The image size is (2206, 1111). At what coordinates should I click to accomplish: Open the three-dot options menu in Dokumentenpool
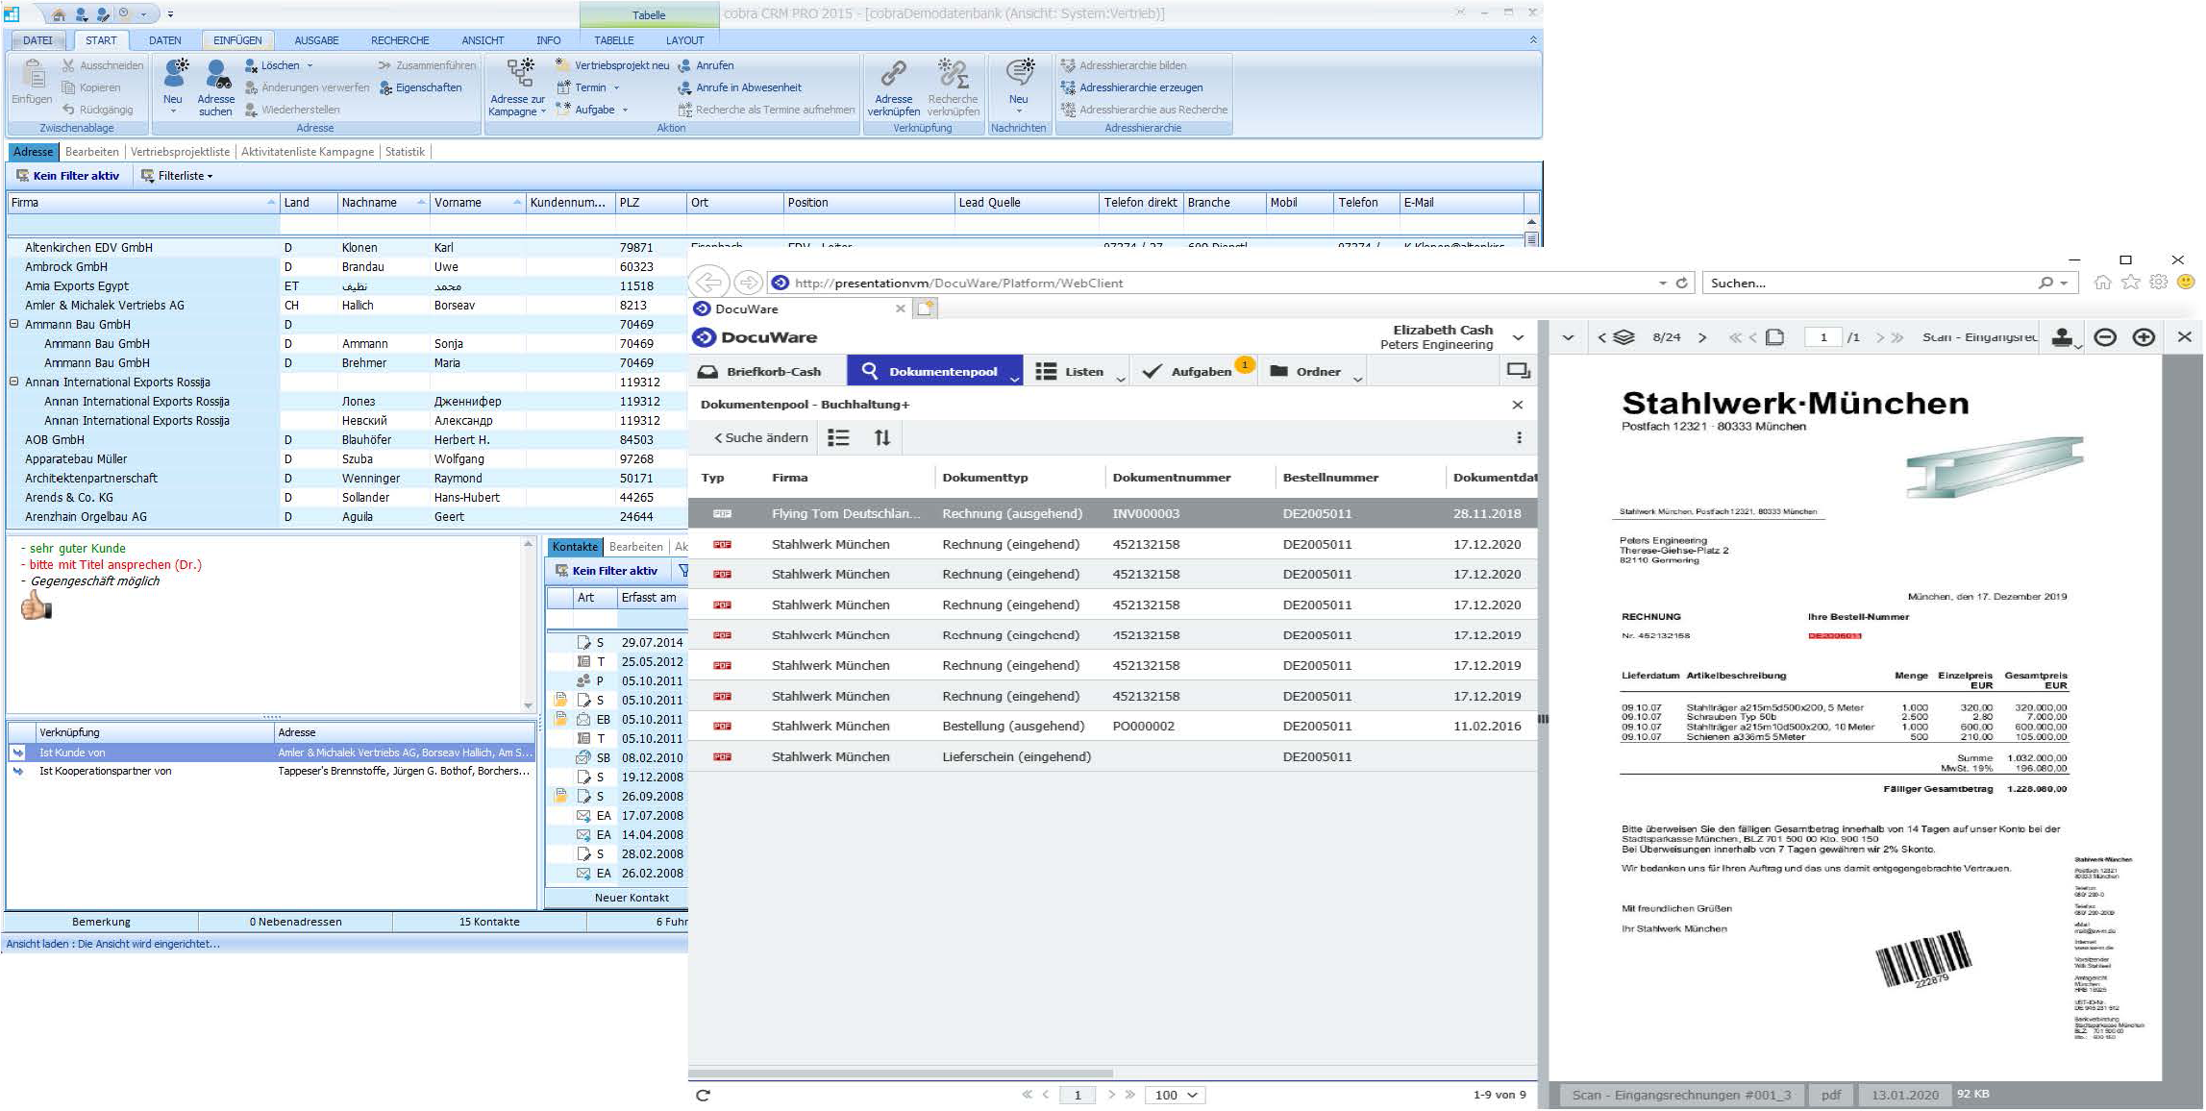[1520, 437]
